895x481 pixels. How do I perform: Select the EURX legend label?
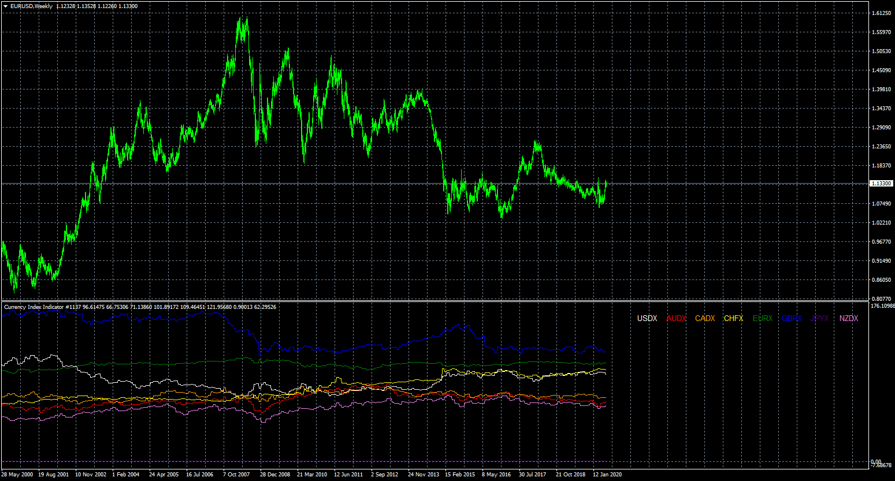(x=763, y=318)
